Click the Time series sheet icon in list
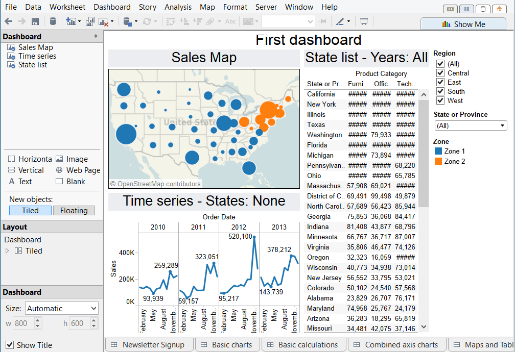 coord(11,56)
